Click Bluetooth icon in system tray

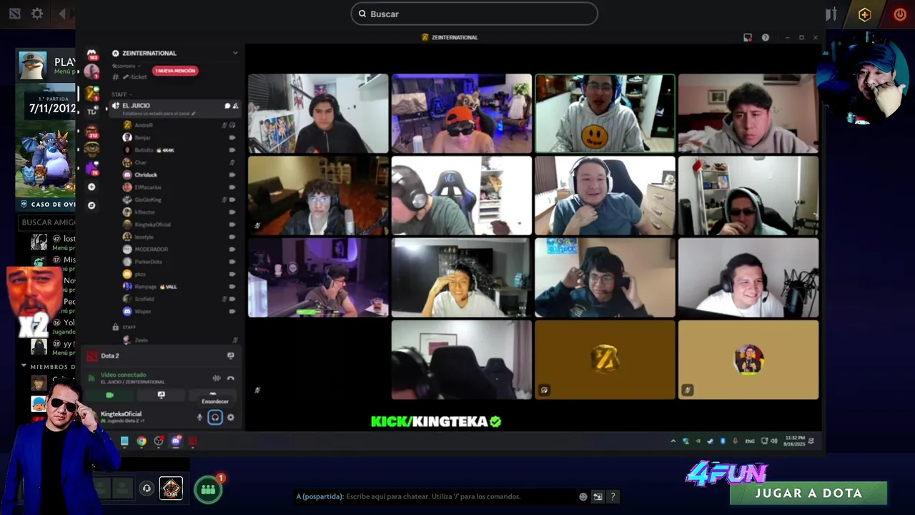[723, 441]
